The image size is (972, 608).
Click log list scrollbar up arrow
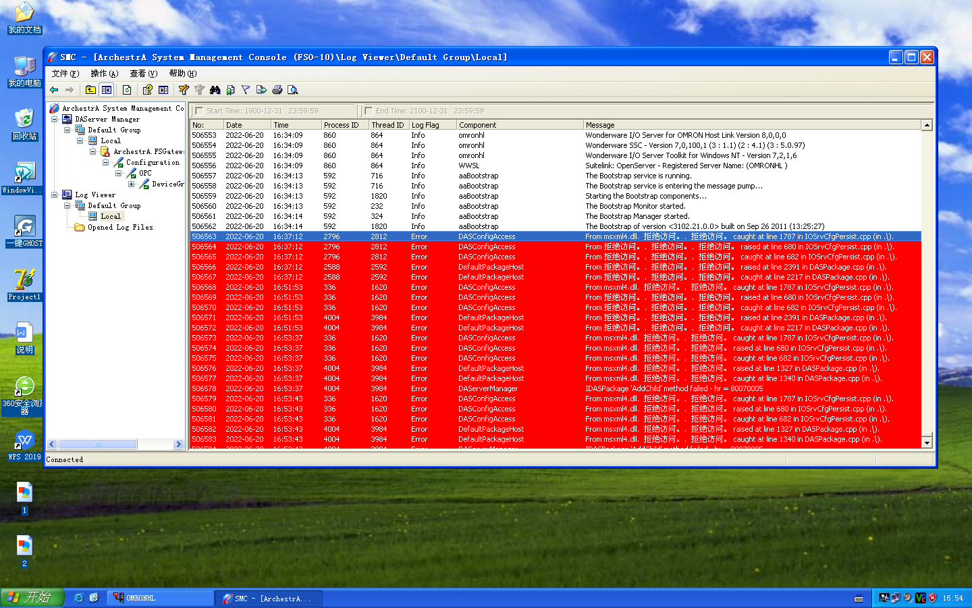tap(927, 125)
